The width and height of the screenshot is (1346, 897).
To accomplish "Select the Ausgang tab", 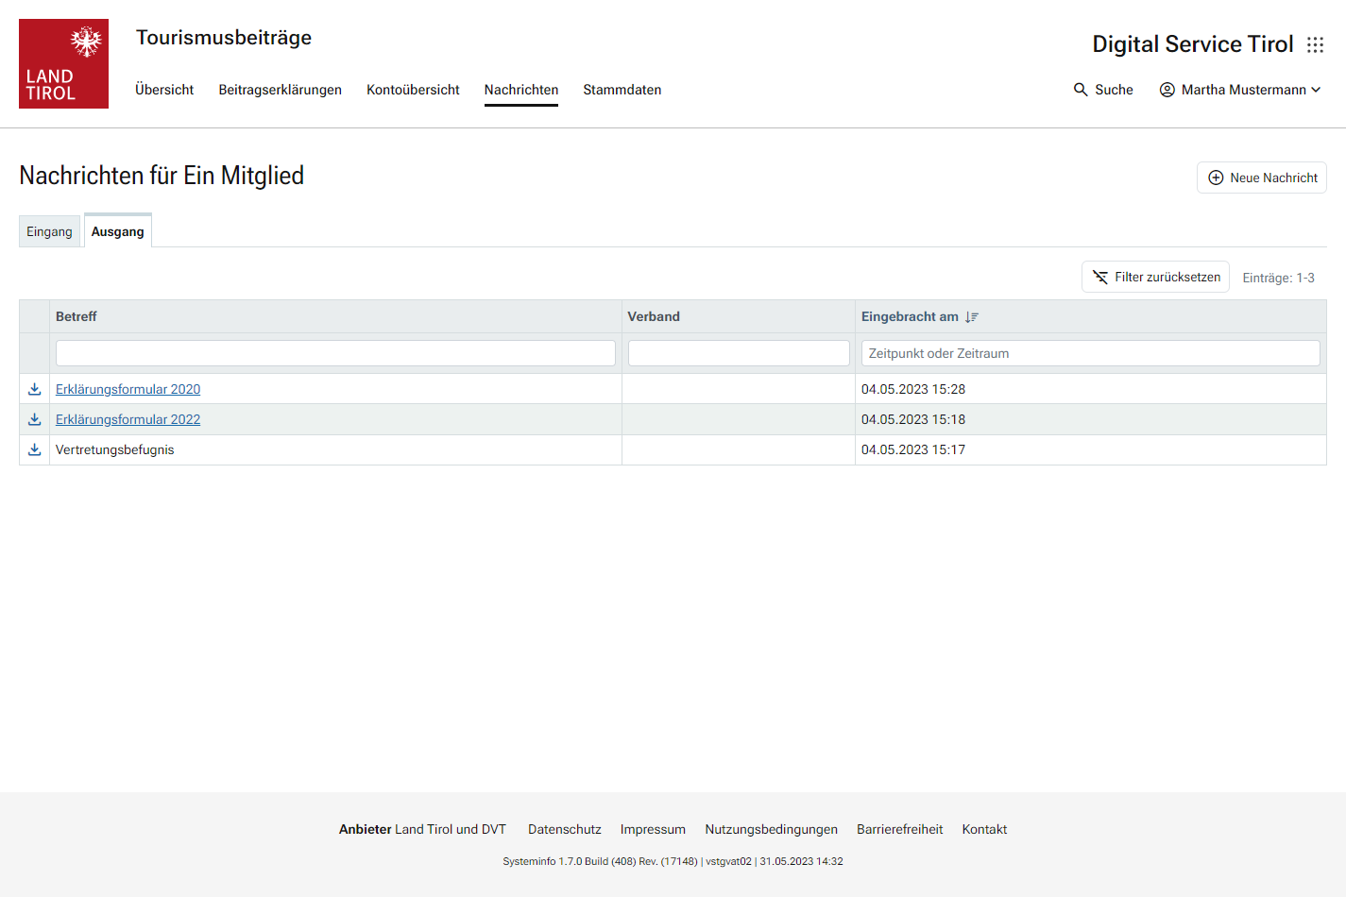I will pyautogui.click(x=118, y=232).
